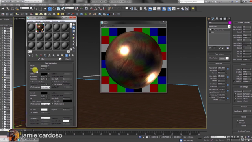The height and width of the screenshot is (142, 252).
Task: Click the Max Length value field
Action: click(221, 68)
